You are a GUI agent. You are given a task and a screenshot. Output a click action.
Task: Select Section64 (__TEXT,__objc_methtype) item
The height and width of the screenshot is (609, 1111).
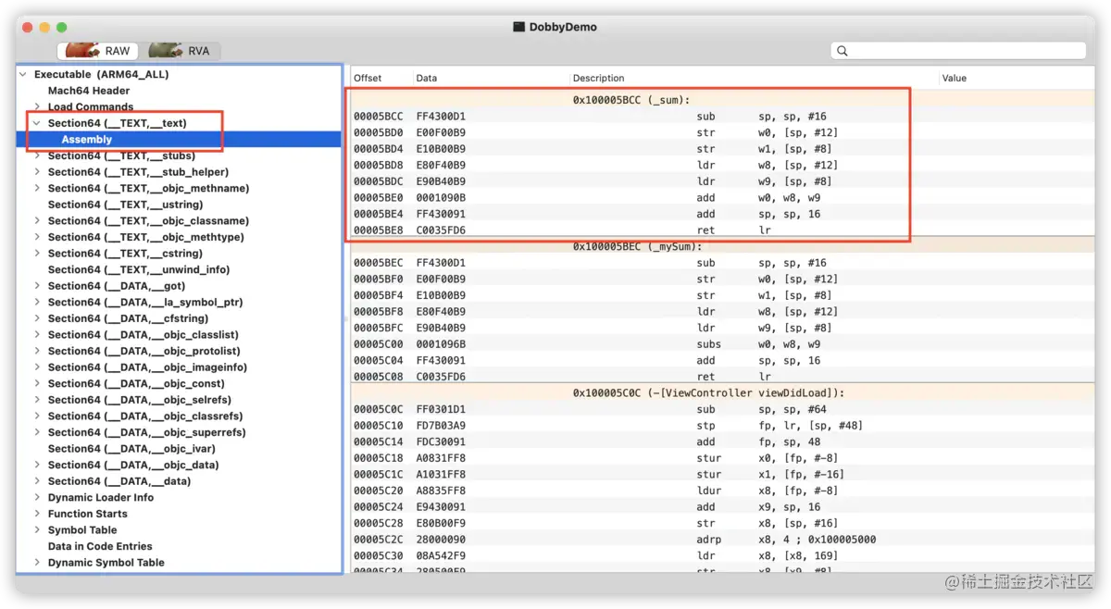click(145, 237)
